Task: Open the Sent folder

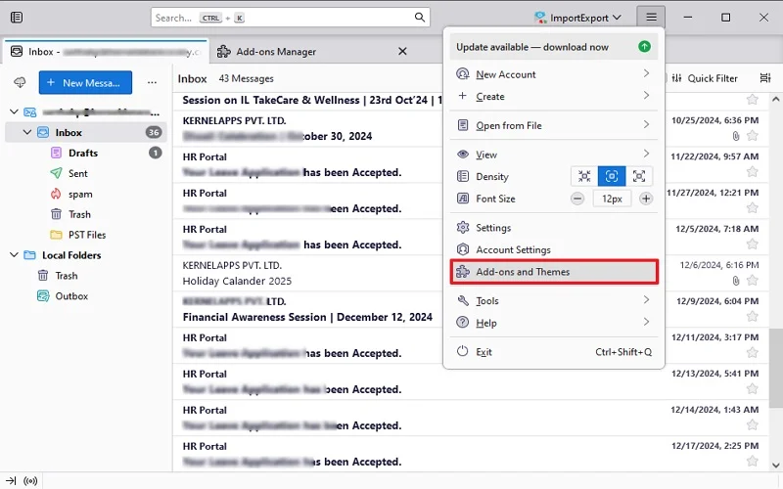Action: (86, 173)
